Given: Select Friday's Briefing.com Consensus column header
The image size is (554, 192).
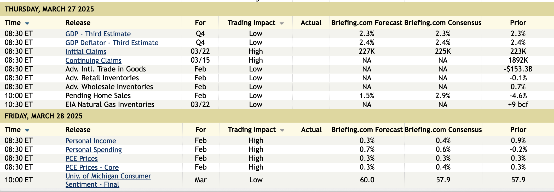Looking at the screenshot, I should pyautogui.click(x=443, y=130).
